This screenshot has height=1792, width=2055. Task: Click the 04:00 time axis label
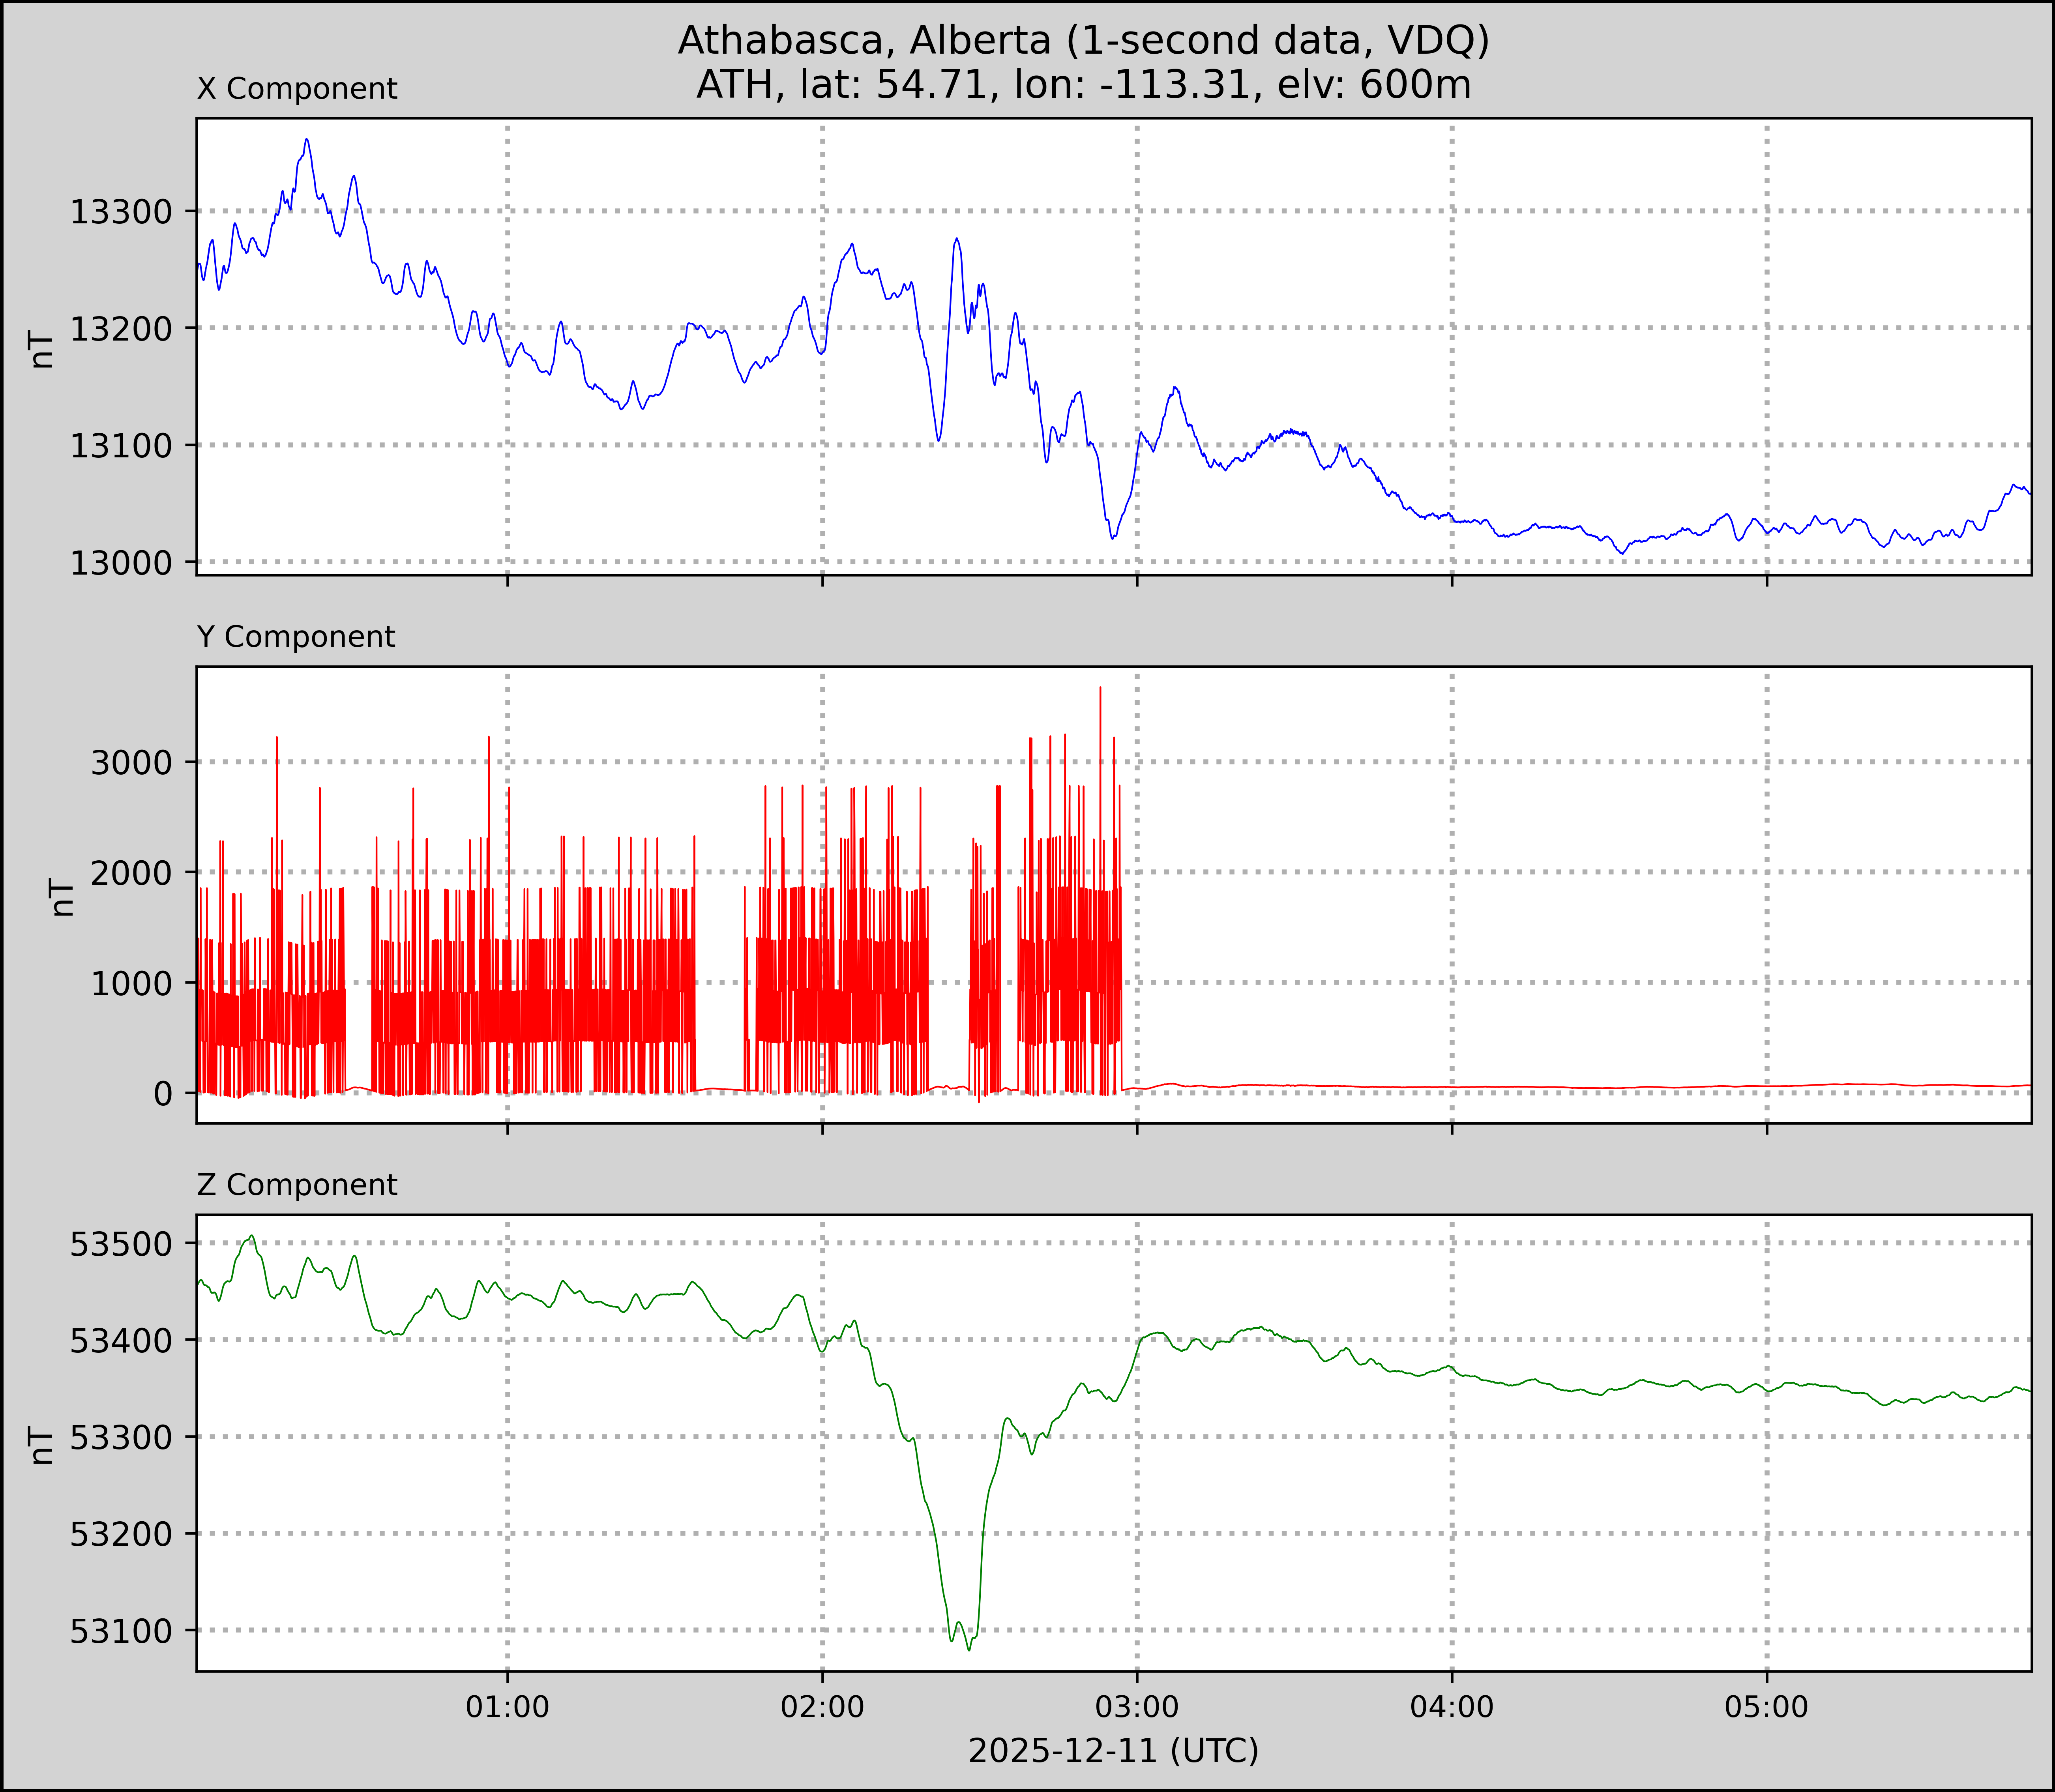click(x=1451, y=1706)
